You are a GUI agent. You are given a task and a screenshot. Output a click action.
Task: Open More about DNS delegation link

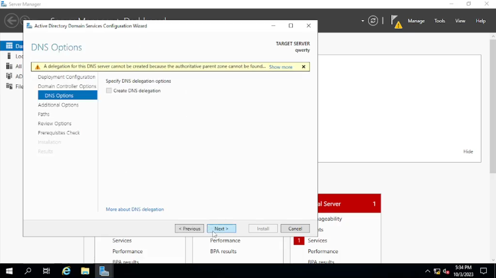pyautogui.click(x=135, y=209)
